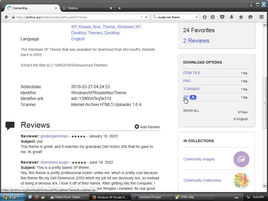The image size is (268, 201).
Task: Open the chat speech bubble toolbar icon
Action: (250, 17)
